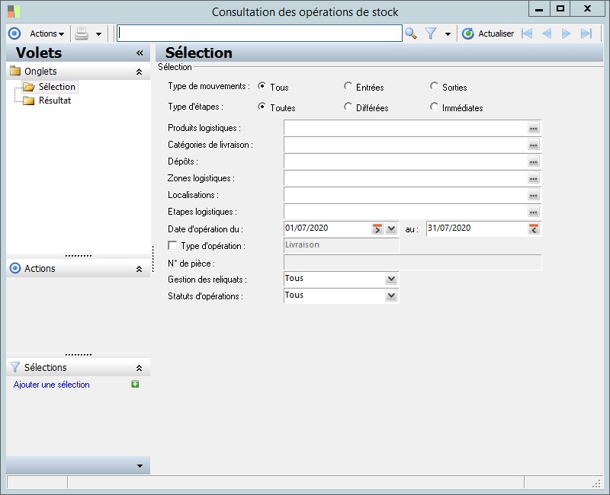
Task: Close the Consultation des opérations de stock window
Action: (587, 9)
